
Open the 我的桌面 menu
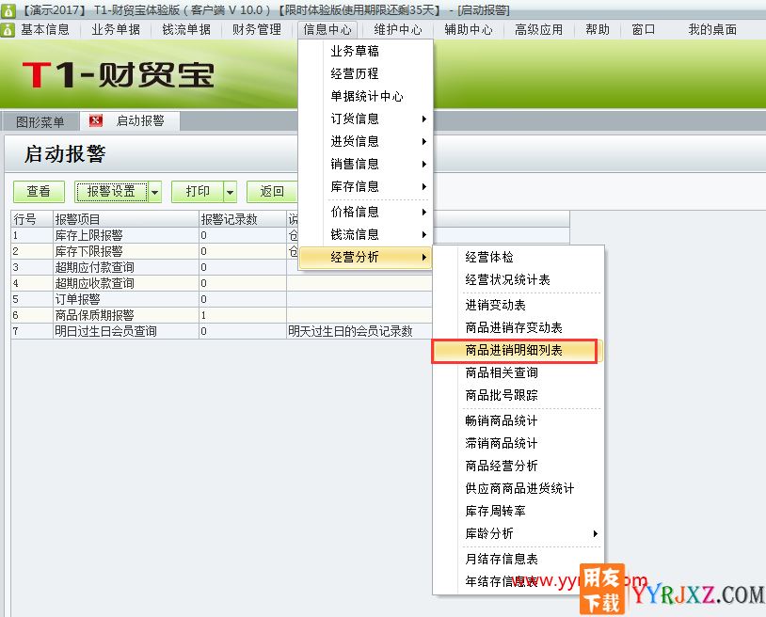click(x=712, y=30)
